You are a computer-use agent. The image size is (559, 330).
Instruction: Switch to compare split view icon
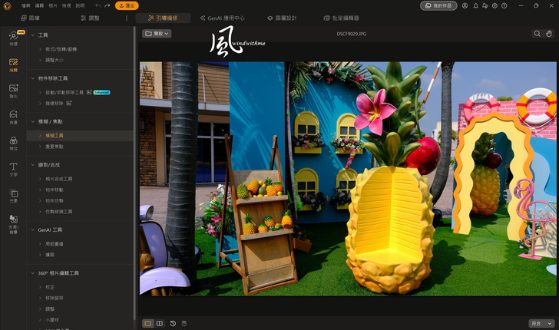[160, 323]
